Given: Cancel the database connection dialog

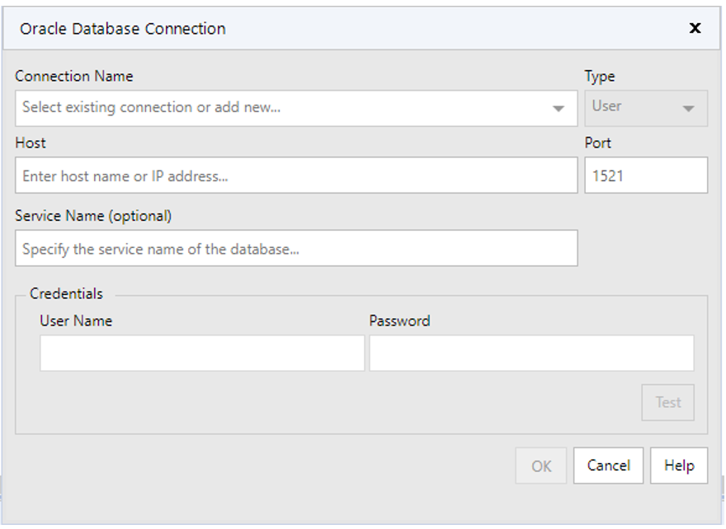Looking at the screenshot, I should [608, 466].
